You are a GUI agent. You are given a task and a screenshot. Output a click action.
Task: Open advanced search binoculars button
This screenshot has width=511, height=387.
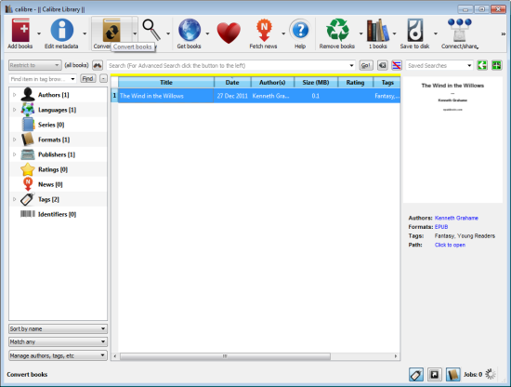pyautogui.click(x=98, y=65)
